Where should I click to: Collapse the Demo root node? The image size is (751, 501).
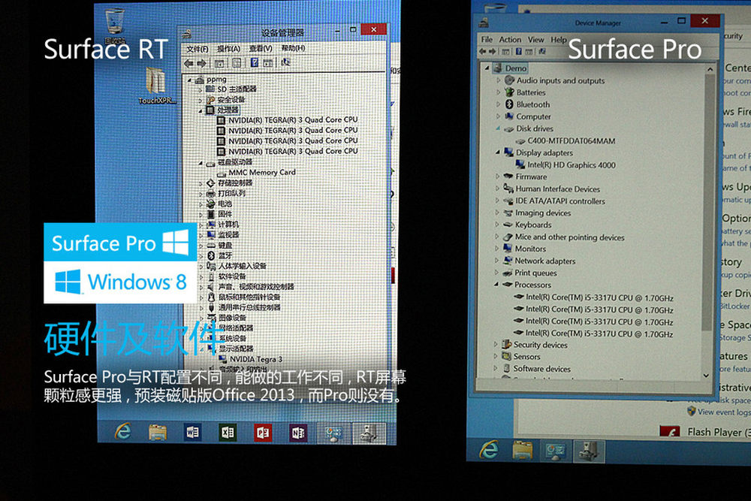(x=487, y=68)
